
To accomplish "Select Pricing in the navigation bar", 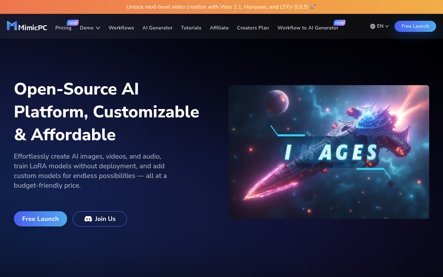I will pos(63,28).
